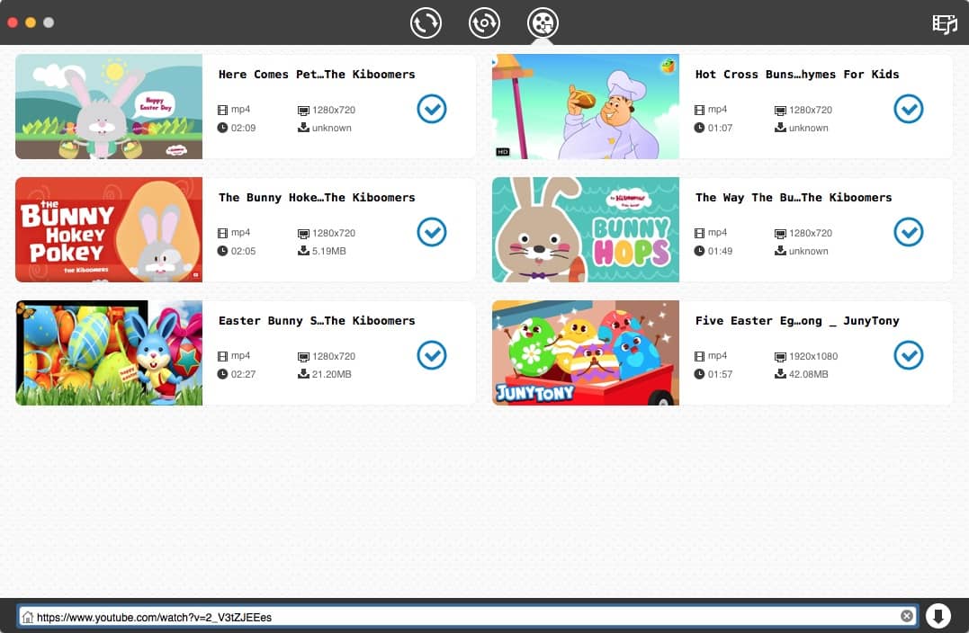
Task: Uncheck Easter Bunny S…The Kiboomers video
Action: (431, 355)
